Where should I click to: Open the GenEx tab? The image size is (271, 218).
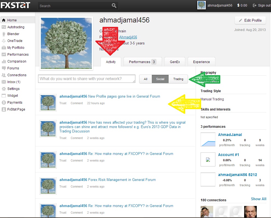click(175, 62)
